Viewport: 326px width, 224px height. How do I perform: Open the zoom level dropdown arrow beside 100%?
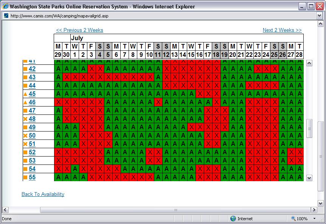314,219
